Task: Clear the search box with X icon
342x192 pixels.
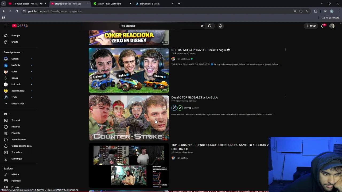Action: [x=202, y=26]
